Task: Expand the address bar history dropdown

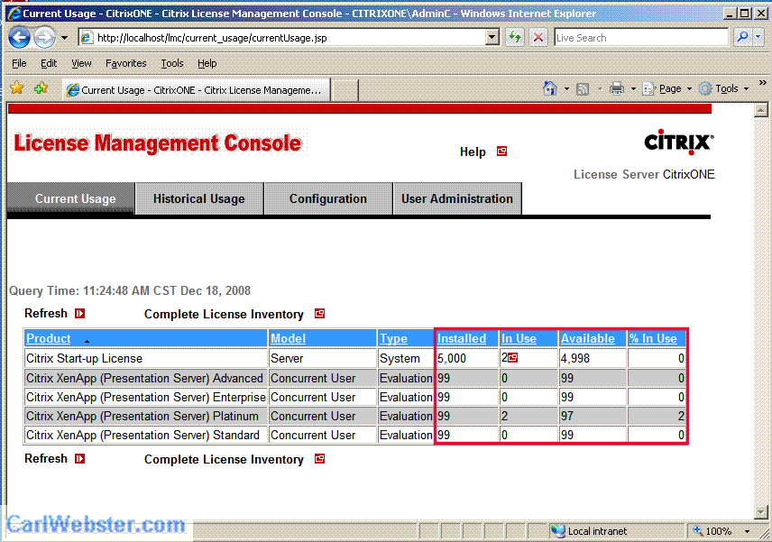Action: (x=492, y=37)
